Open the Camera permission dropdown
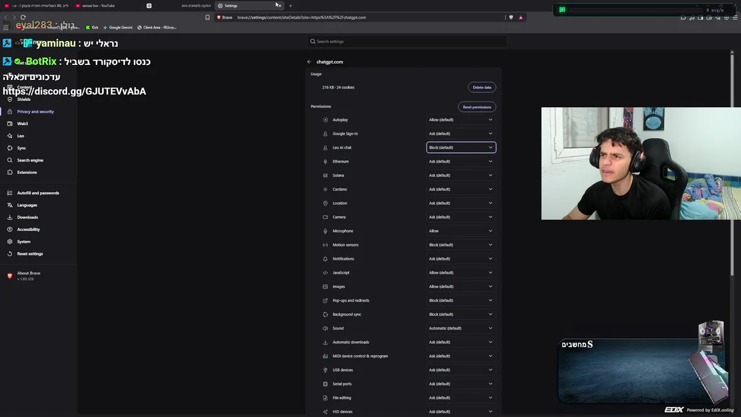 click(461, 217)
